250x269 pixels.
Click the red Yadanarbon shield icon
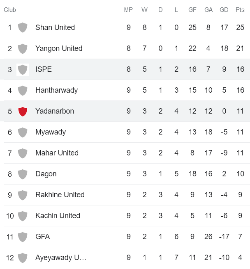(x=23, y=111)
